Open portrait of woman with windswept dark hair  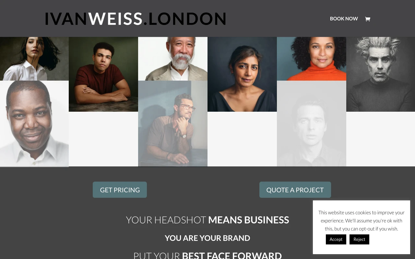[x=34, y=59]
